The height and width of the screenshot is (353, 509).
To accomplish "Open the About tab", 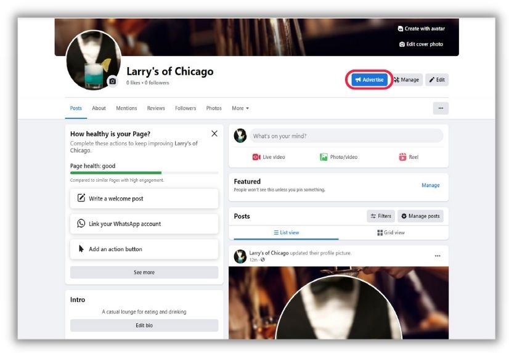I will pos(99,108).
